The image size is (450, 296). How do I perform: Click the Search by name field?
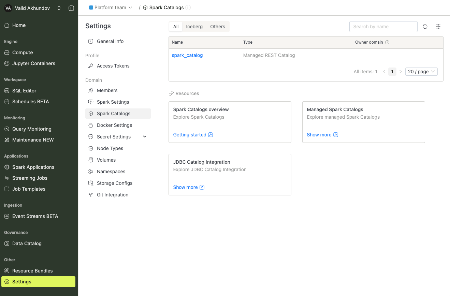tap(383, 27)
